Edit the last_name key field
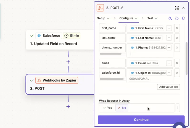Screen dimensions: 190x128 tap(112, 38)
